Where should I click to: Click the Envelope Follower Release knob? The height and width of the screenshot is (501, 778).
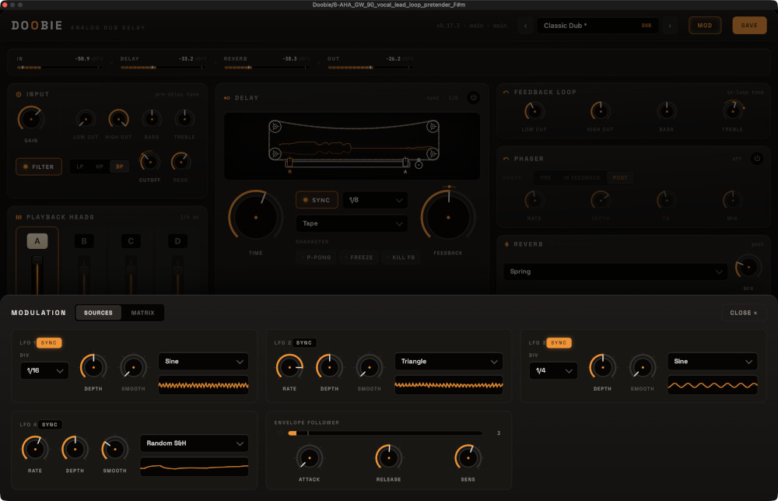coord(388,458)
